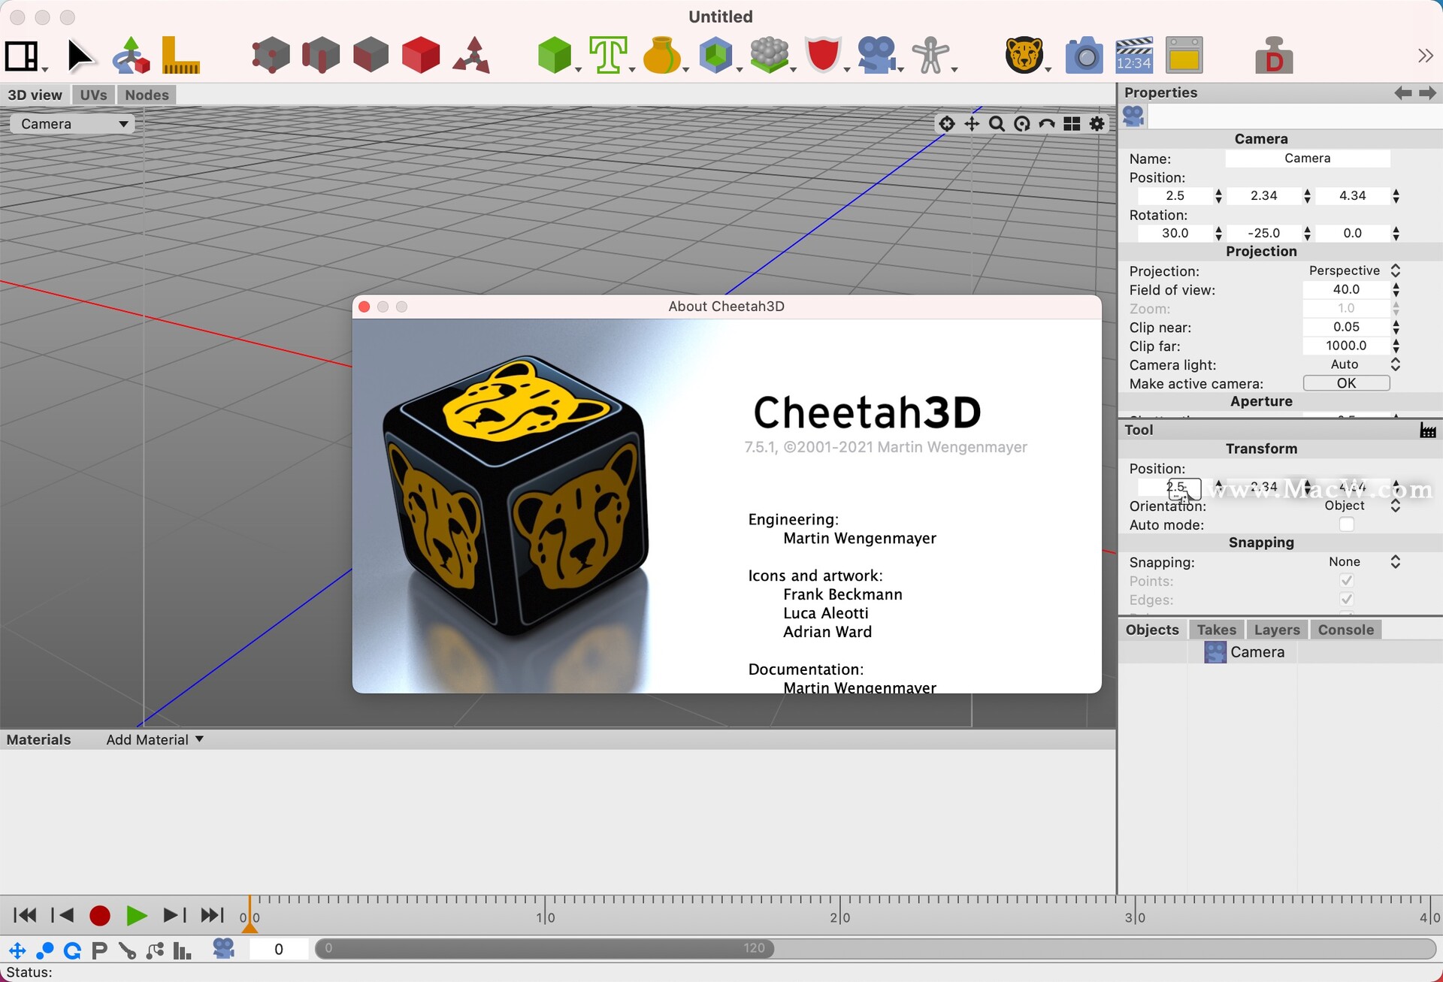Image resolution: width=1443 pixels, height=982 pixels.
Task: Toggle parameter keyframe recording P icon
Action: pyautogui.click(x=99, y=950)
